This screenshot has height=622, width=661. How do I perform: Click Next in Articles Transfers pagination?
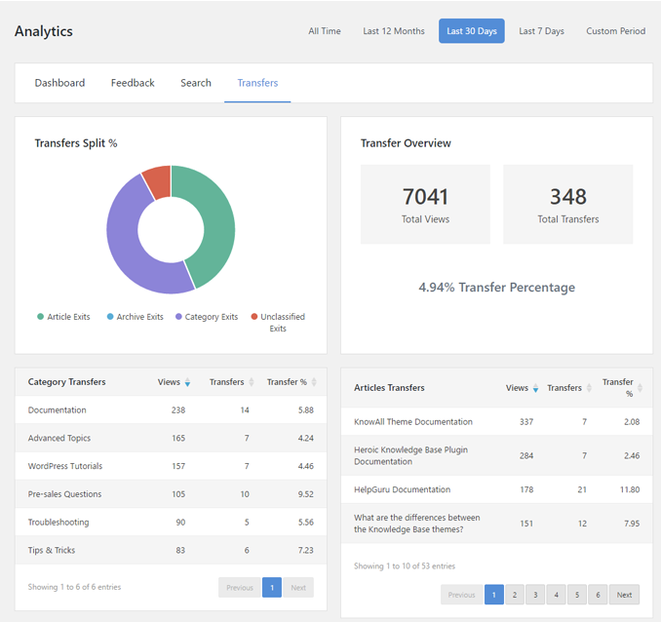(x=624, y=595)
